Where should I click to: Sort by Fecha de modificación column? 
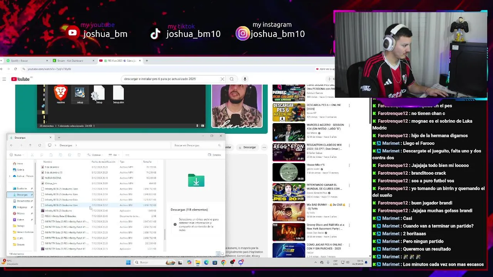click(103, 162)
